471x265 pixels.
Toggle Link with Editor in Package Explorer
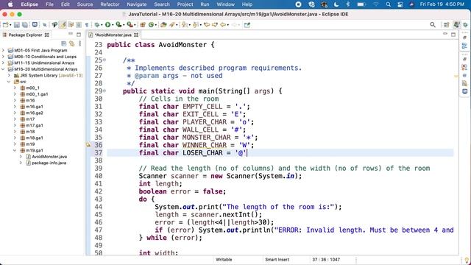tap(72, 44)
